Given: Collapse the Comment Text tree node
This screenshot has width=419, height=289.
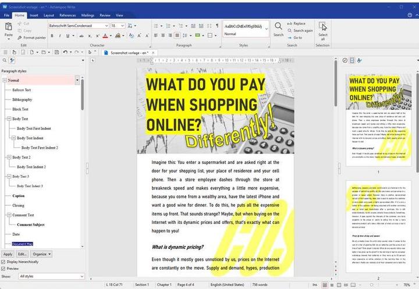Looking at the screenshot, I should click(x=9, y=215).
